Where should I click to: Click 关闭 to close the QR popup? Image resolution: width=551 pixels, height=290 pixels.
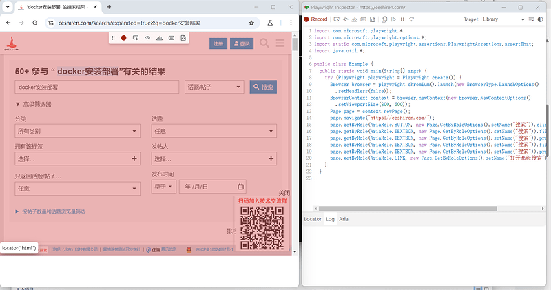(284, 193)
